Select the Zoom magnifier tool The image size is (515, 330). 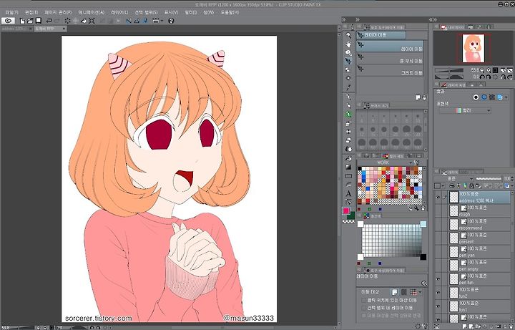(x=348, y=36)
